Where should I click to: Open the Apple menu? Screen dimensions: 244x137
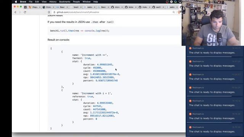tap(16, 2)
